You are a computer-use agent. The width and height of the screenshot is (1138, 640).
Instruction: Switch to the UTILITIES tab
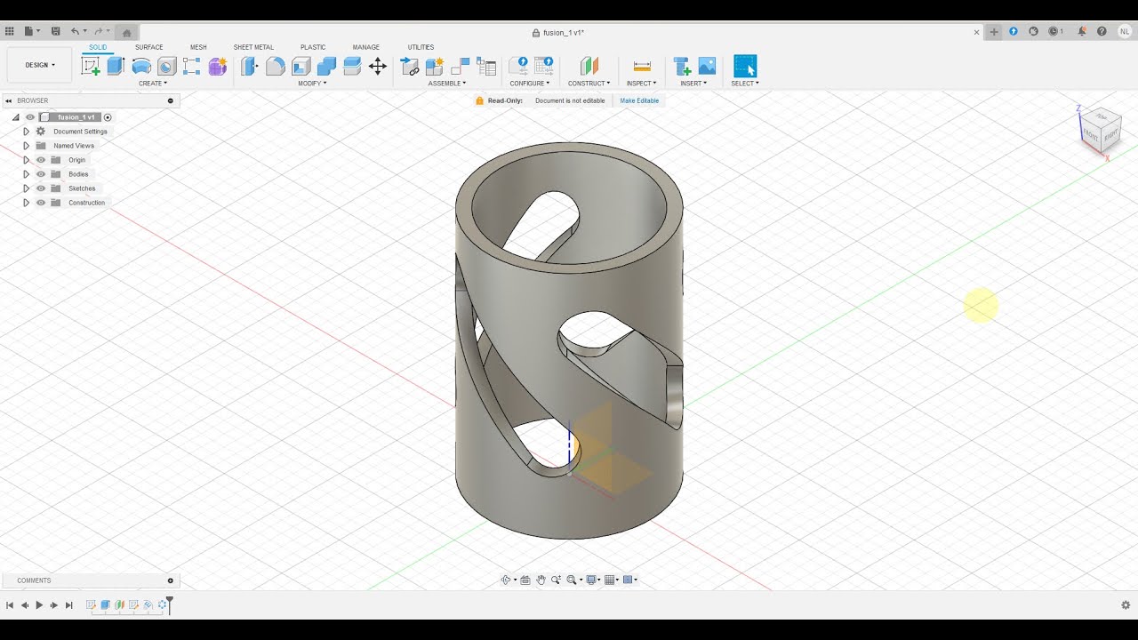[x=421, y=47]
